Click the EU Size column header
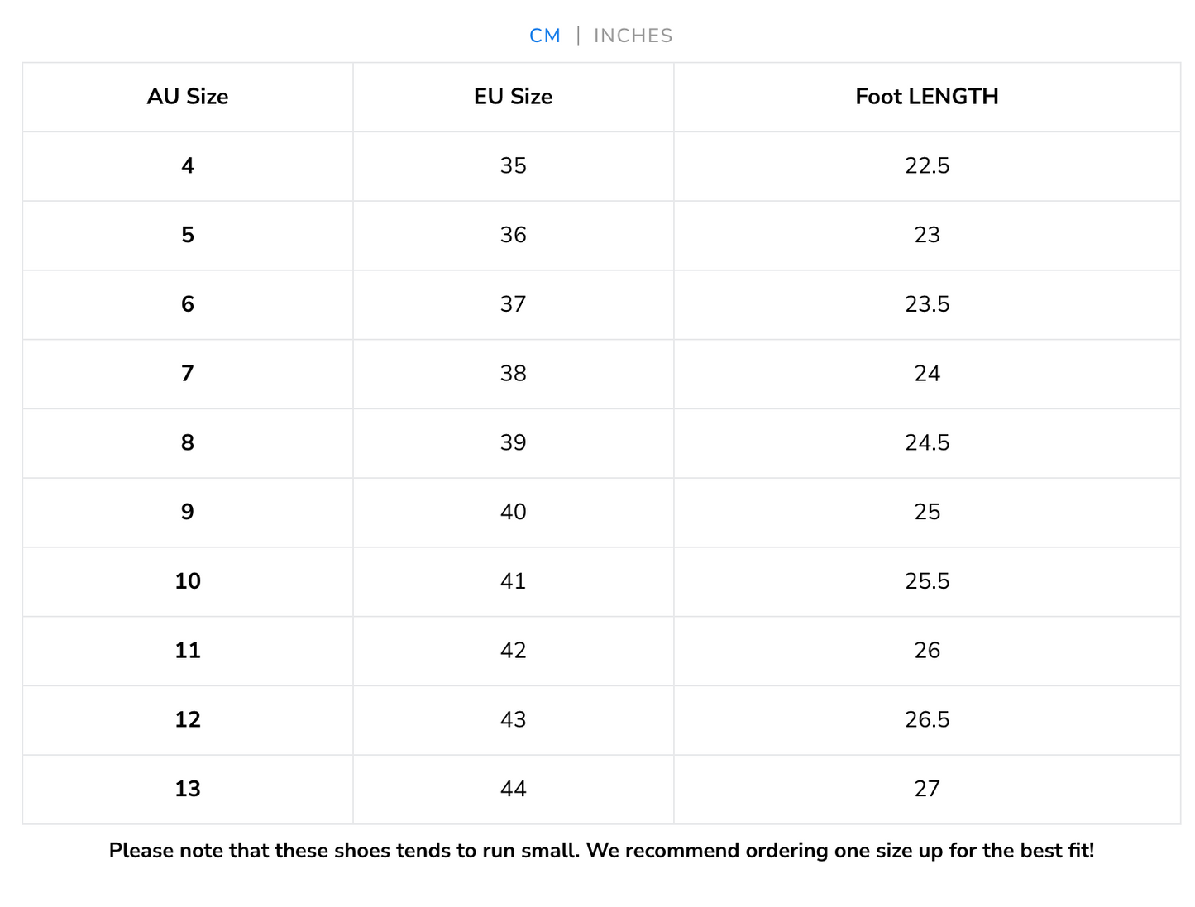The width and height of the screenshot is (1195, 907). click(x=513, y=97)
